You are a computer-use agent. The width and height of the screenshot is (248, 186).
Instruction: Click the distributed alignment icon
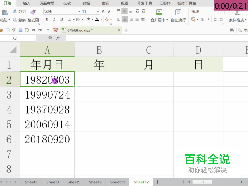click(x=143, y=19)
